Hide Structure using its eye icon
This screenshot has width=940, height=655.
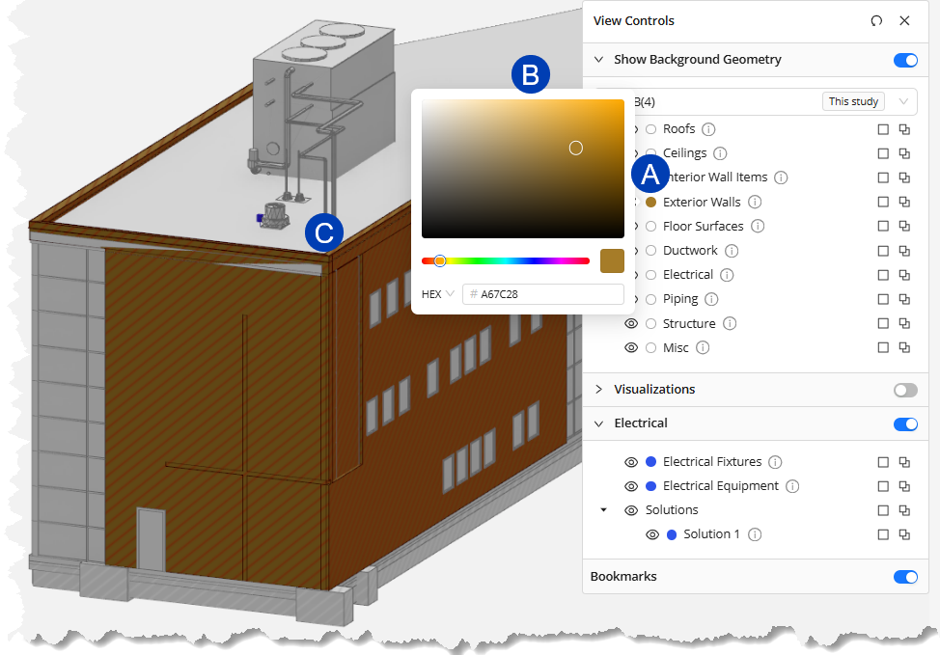[630, 323]
